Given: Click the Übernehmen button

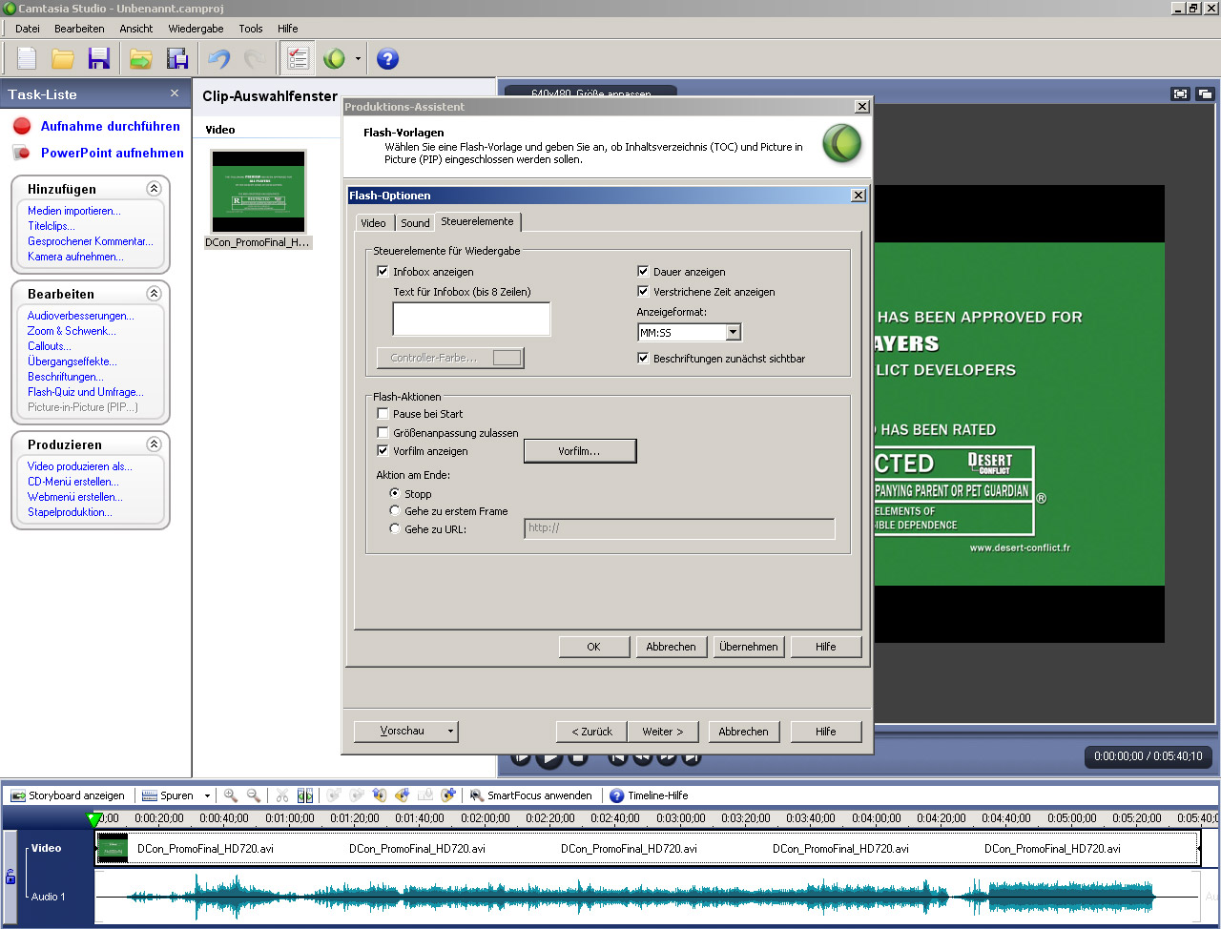Looking at the screenshot, I should point(749,647).
